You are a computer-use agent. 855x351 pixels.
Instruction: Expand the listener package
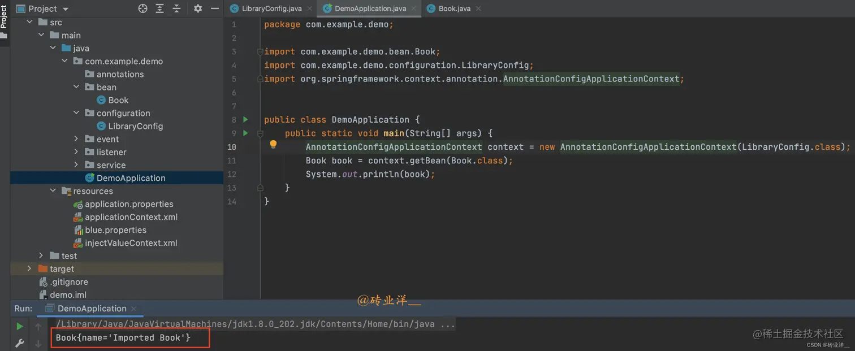pos(76,152)
